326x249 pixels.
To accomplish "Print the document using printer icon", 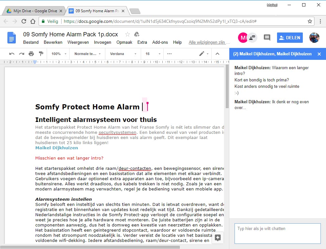I will click(x=31, y=54).
